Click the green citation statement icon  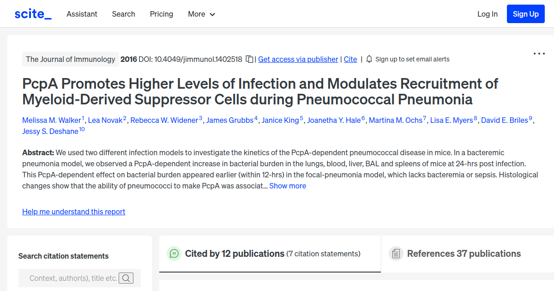tap(174, 254)
